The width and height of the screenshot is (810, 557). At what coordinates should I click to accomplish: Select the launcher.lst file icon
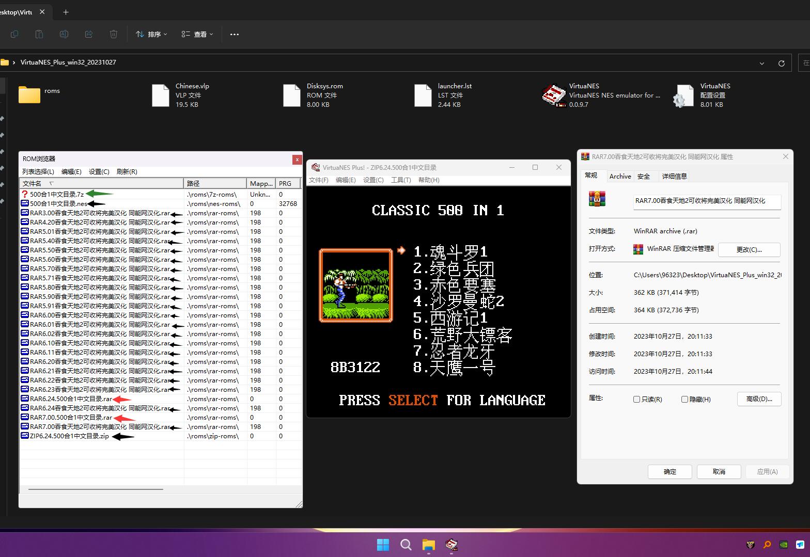[x=423, y=96]
